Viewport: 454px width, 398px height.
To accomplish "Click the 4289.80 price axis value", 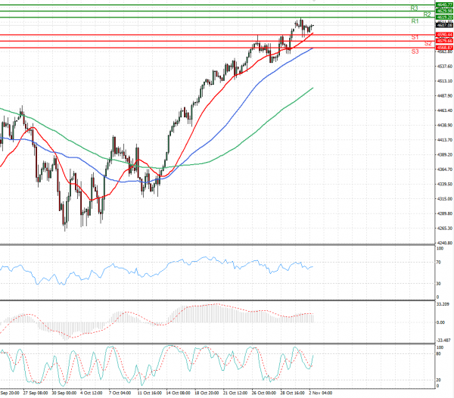I will [445, 213].
